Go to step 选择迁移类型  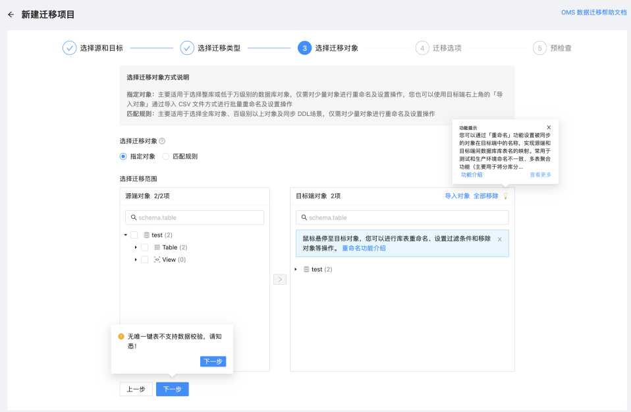click(211, 48)
